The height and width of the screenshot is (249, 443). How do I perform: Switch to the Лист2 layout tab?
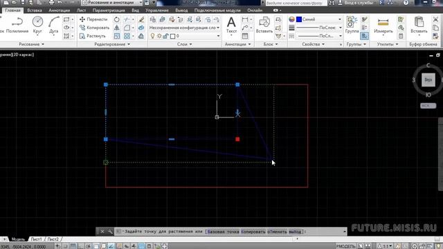coord(53,239)
